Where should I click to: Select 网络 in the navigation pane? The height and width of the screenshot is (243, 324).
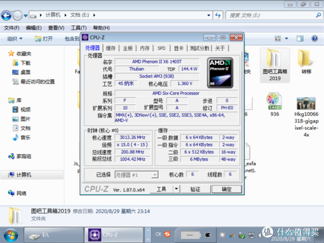(x=17, y=193)
